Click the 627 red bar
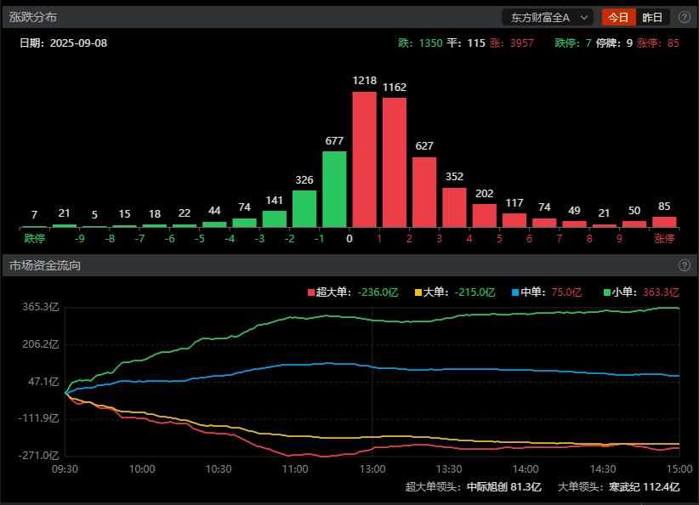699x505 pixels. pyautogui.click(x=424, y=192)
